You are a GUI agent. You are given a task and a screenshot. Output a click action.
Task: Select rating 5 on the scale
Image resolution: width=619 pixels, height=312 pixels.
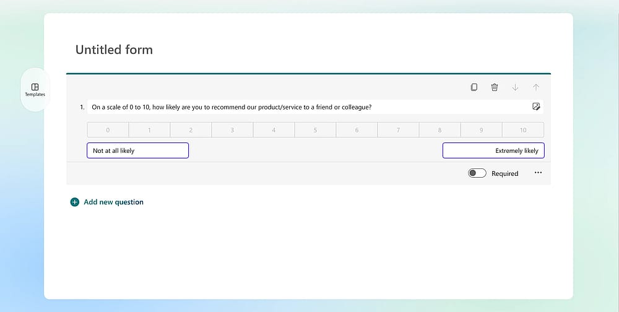(x=316, y=130)
